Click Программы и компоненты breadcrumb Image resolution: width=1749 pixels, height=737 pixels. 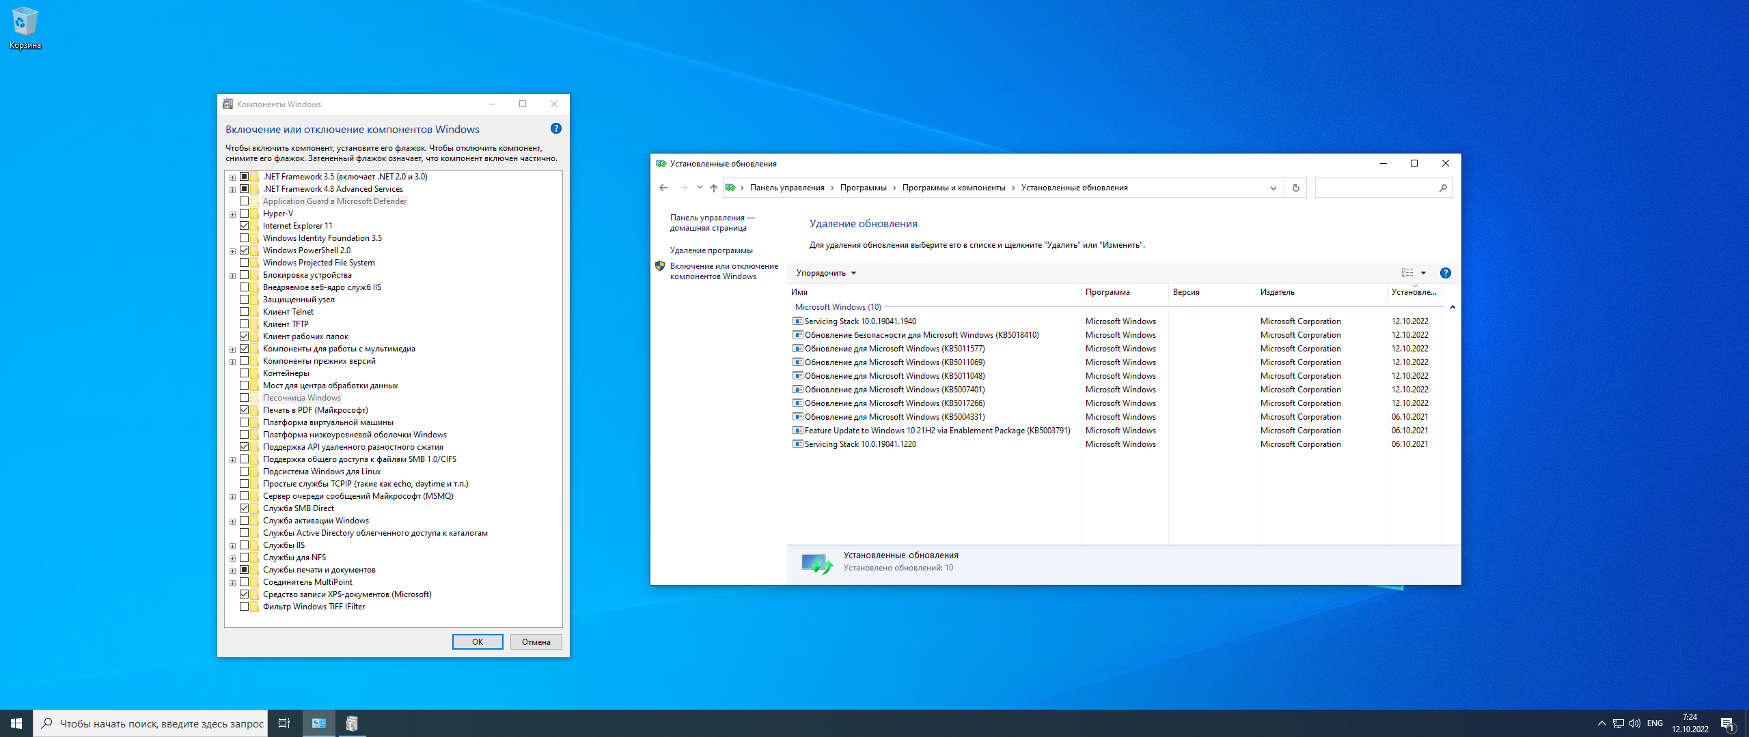(x=954, y=188)
